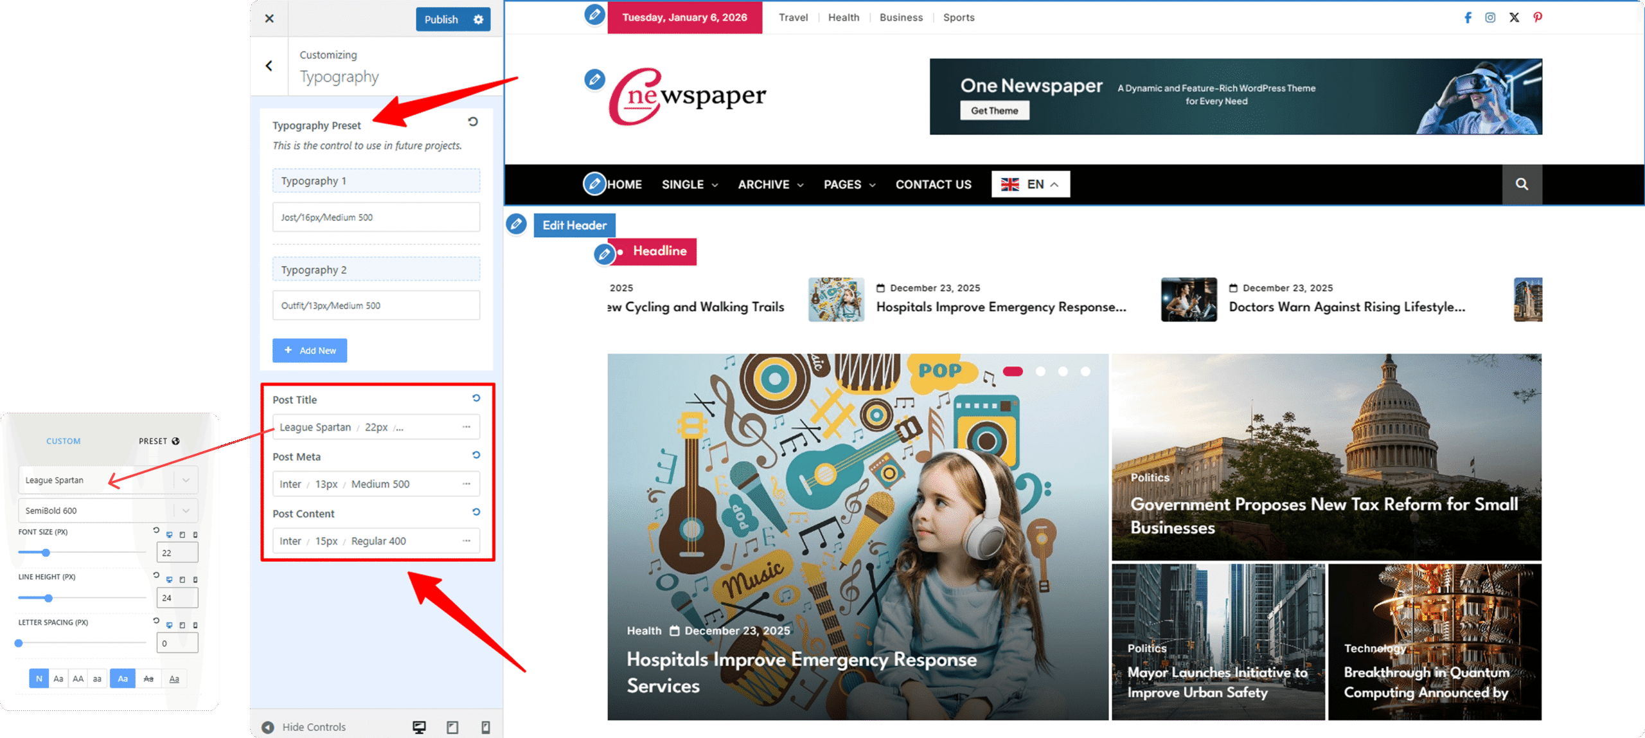Click the Post Title reset icon

476,399
